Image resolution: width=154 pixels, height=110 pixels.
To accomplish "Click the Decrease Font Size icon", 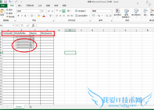I will click(52, 11).
